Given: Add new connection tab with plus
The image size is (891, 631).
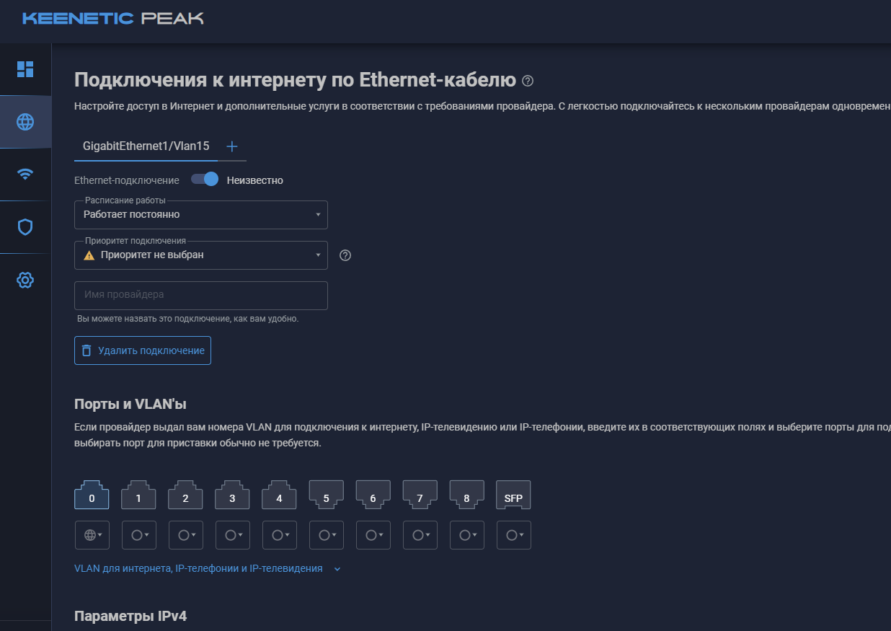Looking at the screenshot, I should 232,146.
